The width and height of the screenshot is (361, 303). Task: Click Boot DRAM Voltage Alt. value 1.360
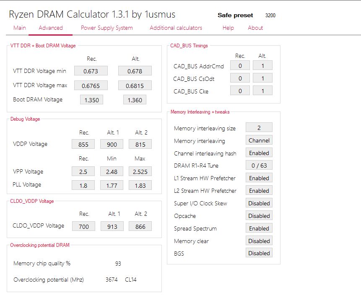[x=135, y=100]
